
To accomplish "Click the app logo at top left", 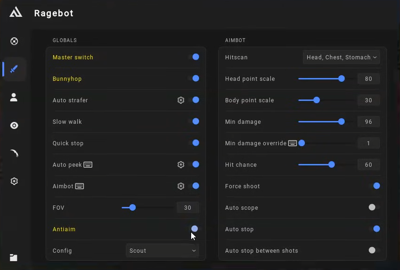I will [x=15, y=13].
